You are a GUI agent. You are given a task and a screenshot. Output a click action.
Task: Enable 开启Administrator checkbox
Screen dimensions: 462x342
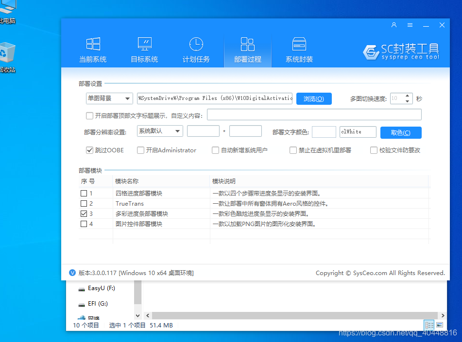[x=140, y=150]
